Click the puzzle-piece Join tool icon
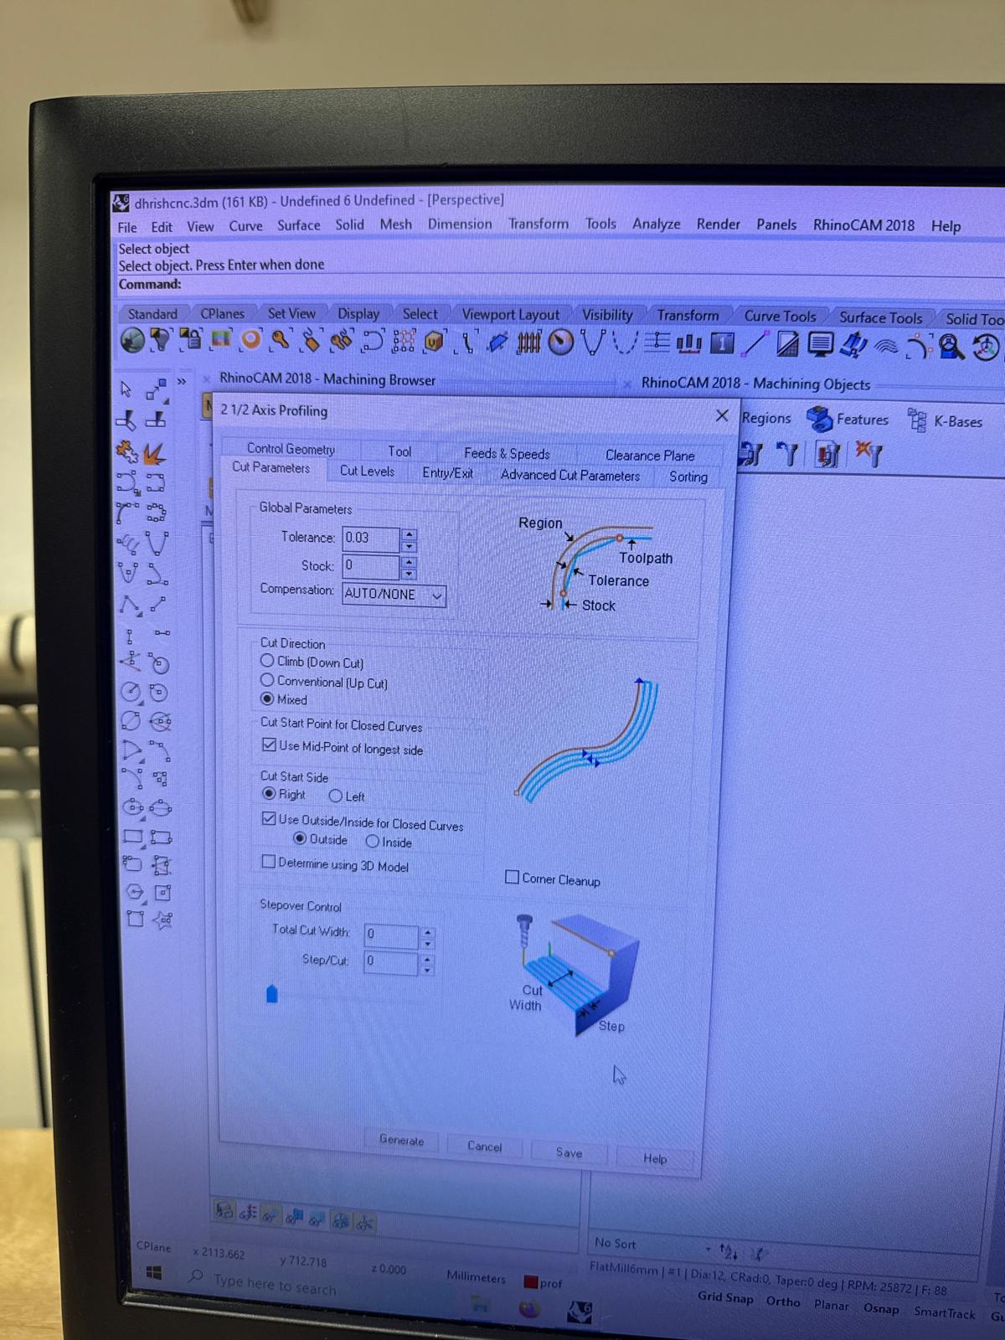The height and width of the screenshot is (1340, 1005). 126,452
